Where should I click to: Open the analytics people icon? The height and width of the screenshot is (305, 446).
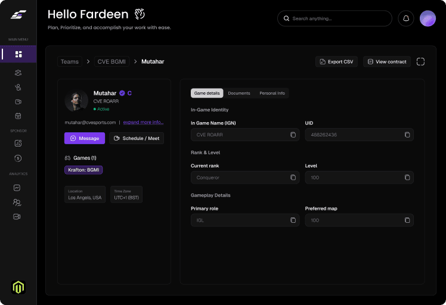click(x=17, y=202)
